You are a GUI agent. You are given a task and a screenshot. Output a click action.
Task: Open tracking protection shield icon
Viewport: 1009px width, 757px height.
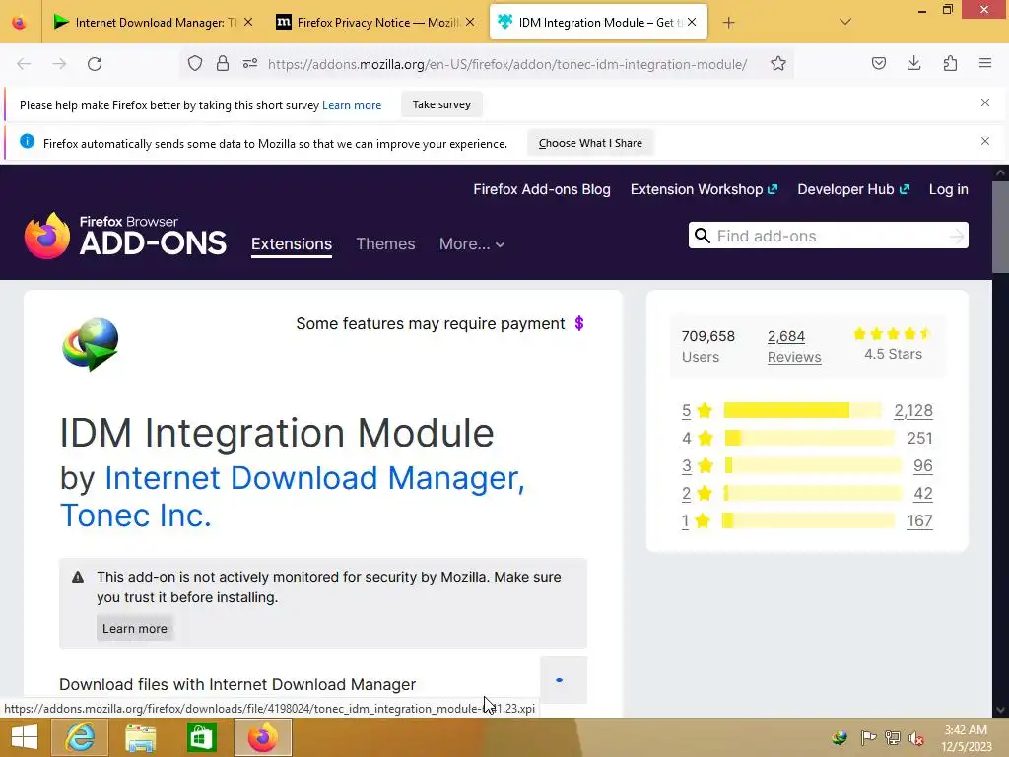[195, 64]
